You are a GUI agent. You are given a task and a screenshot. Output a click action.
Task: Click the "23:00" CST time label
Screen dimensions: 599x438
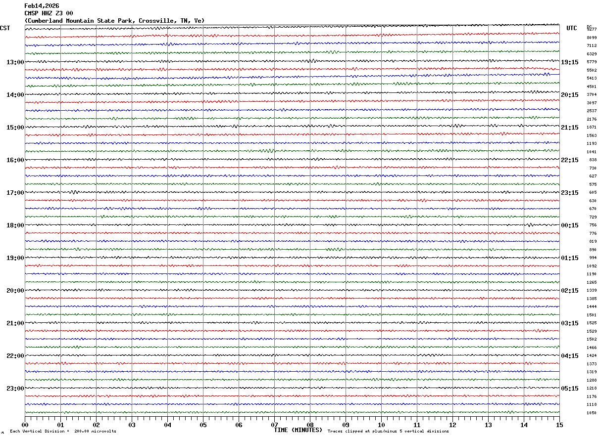point(15,389)
